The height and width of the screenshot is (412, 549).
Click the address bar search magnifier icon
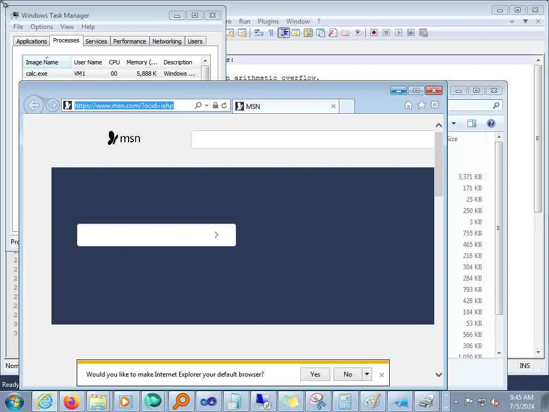198,106
